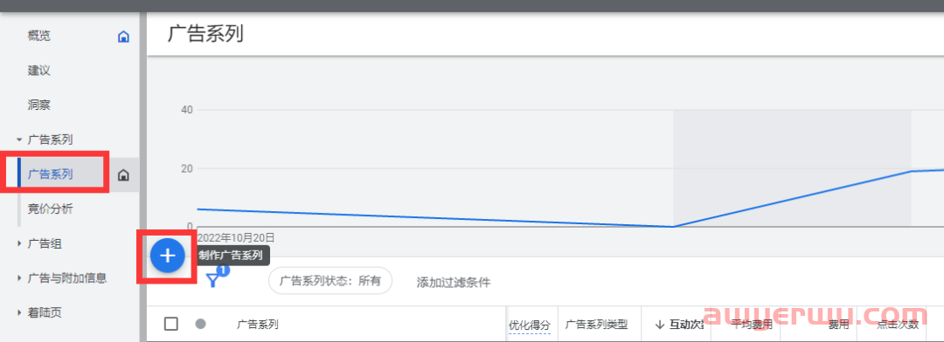The width and height of the screenshot is (944, 342).
Task: Select the highlighted 广告系列 sub-item
Action: [51, 174]
